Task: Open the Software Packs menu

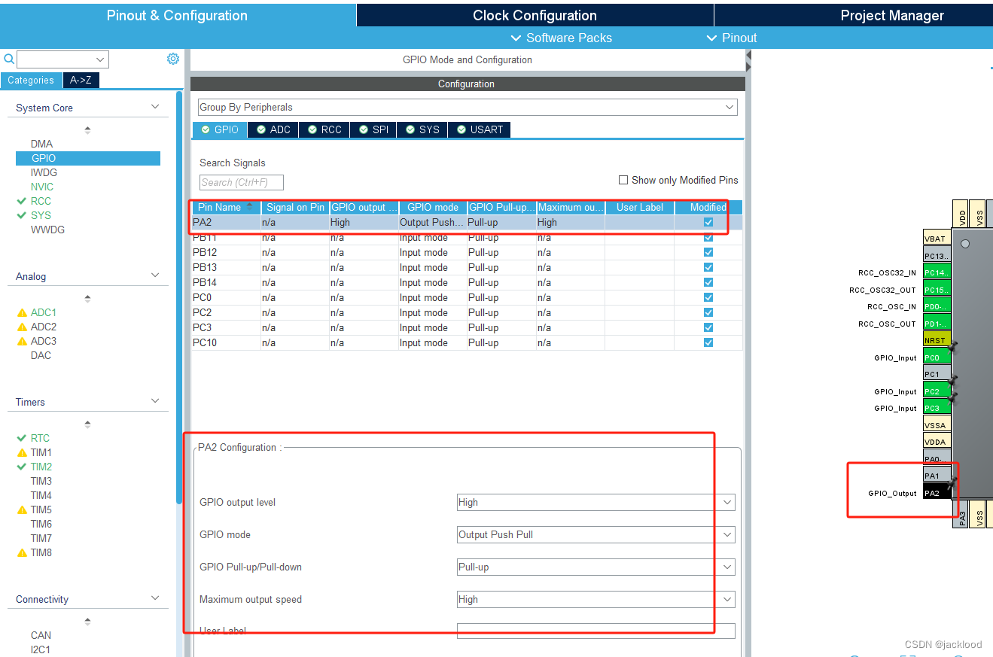Action: tap(561, 38)
